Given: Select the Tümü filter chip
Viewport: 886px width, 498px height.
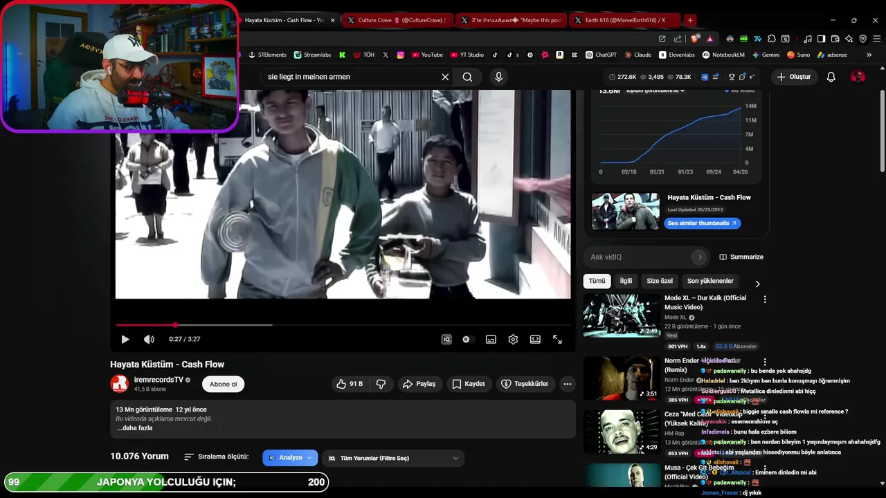Looking at the screenshot, I should point(597,281).
